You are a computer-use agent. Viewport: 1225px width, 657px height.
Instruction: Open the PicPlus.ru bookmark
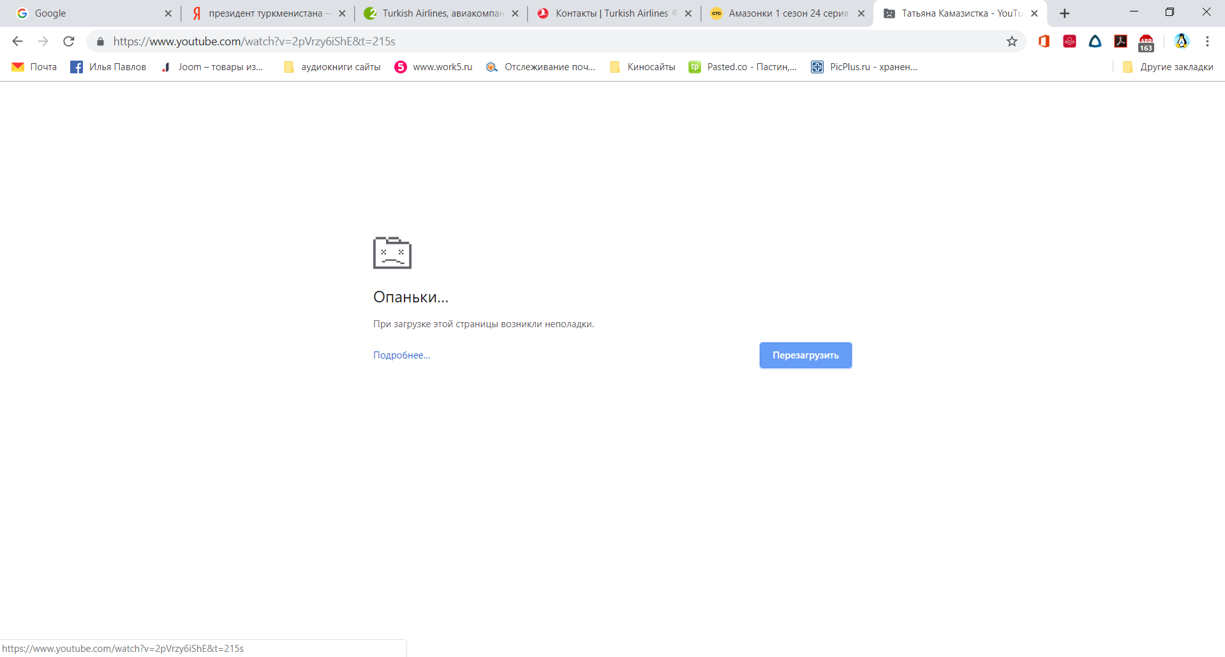coord(864,67)
